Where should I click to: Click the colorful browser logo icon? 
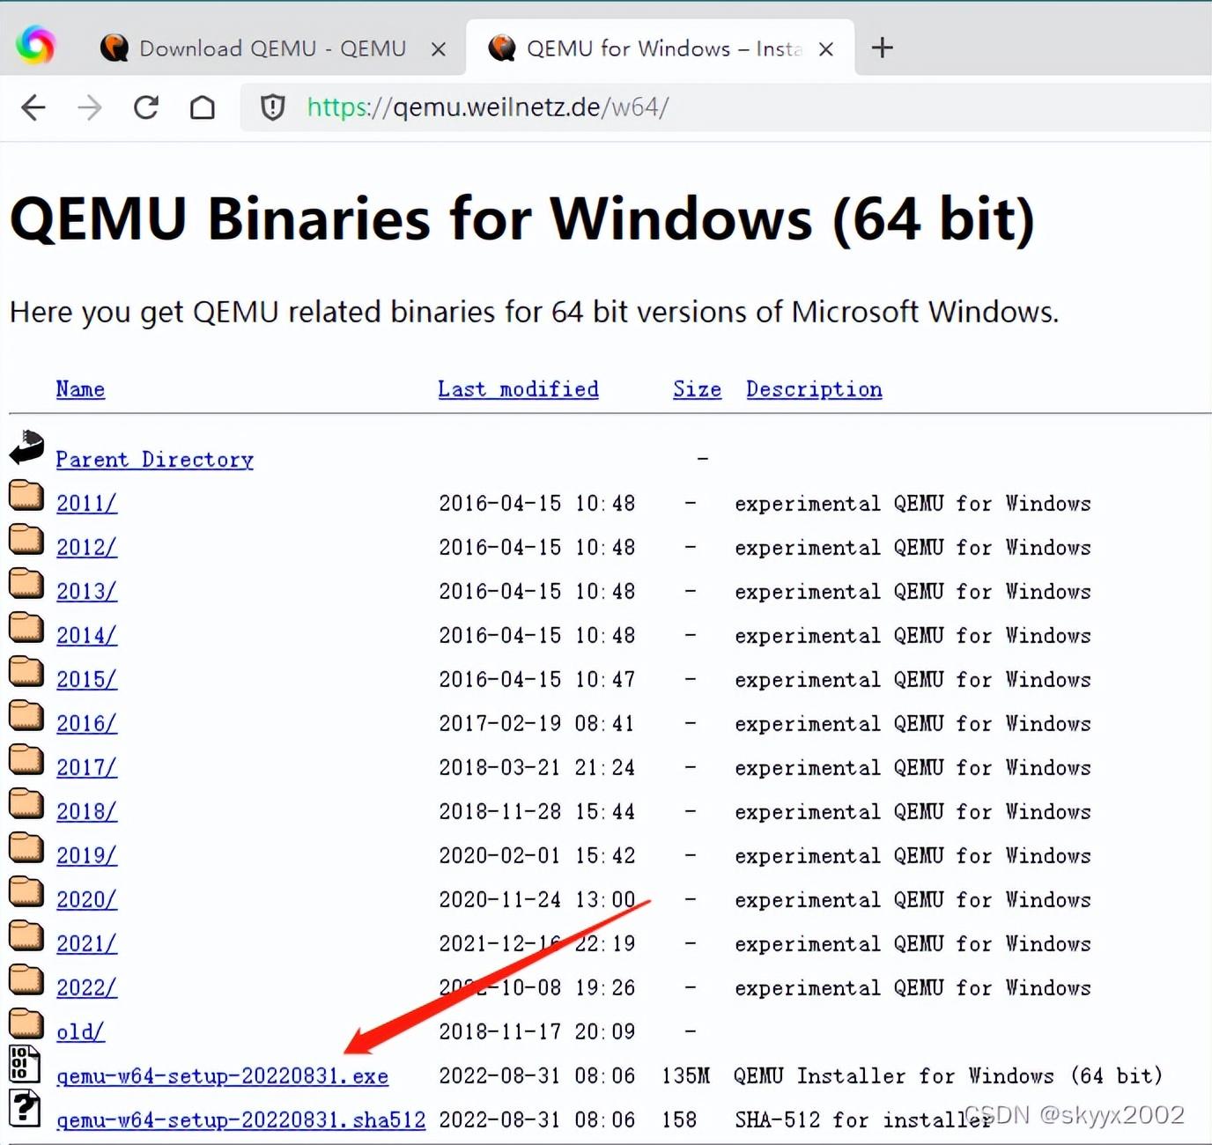35,45
